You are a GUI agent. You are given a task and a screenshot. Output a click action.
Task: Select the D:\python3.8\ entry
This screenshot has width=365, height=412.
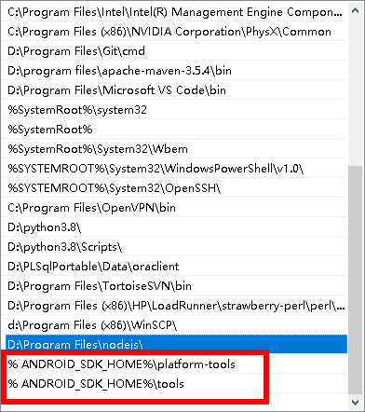(175, 227)
